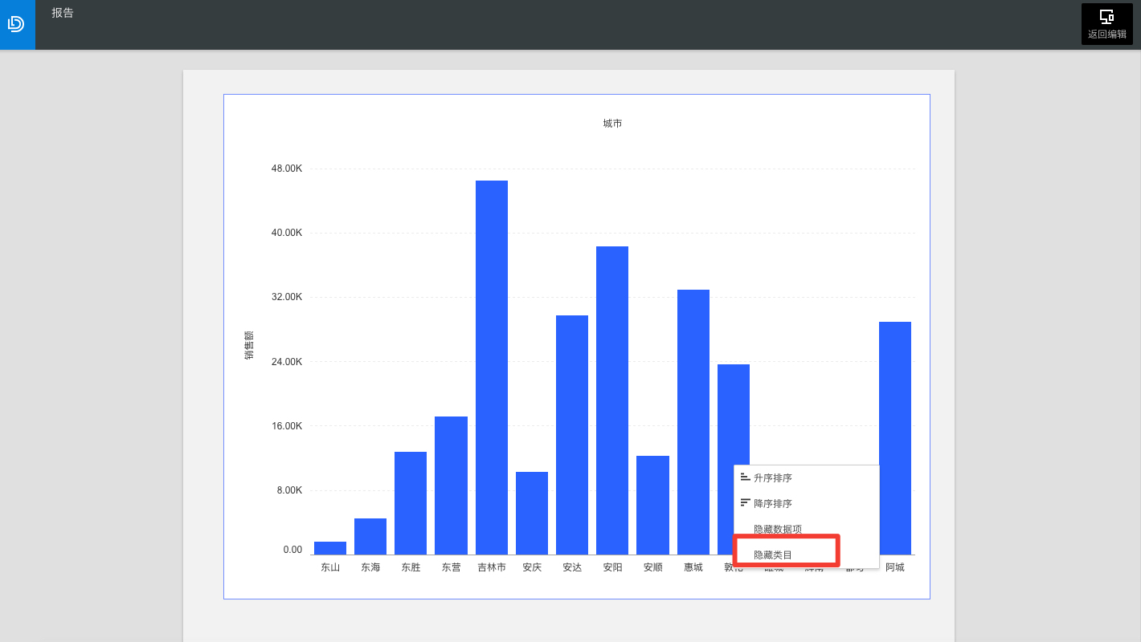Click the 东胜 bar in chart
This screenshot has width=1141, height=642.
point(411,503)
